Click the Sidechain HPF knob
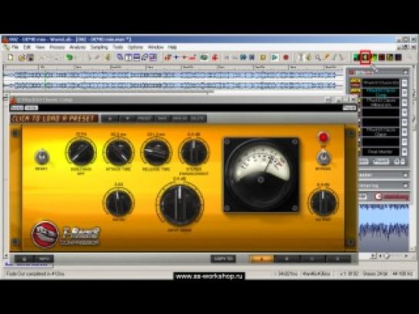The width and height of the screenshot is (419, 314). [81, 152]
